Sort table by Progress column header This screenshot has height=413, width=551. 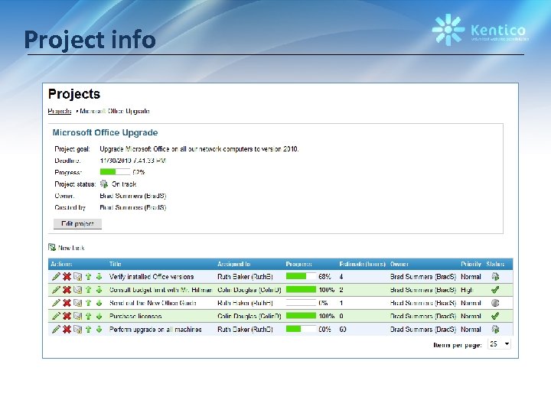(x=298, y=264)
